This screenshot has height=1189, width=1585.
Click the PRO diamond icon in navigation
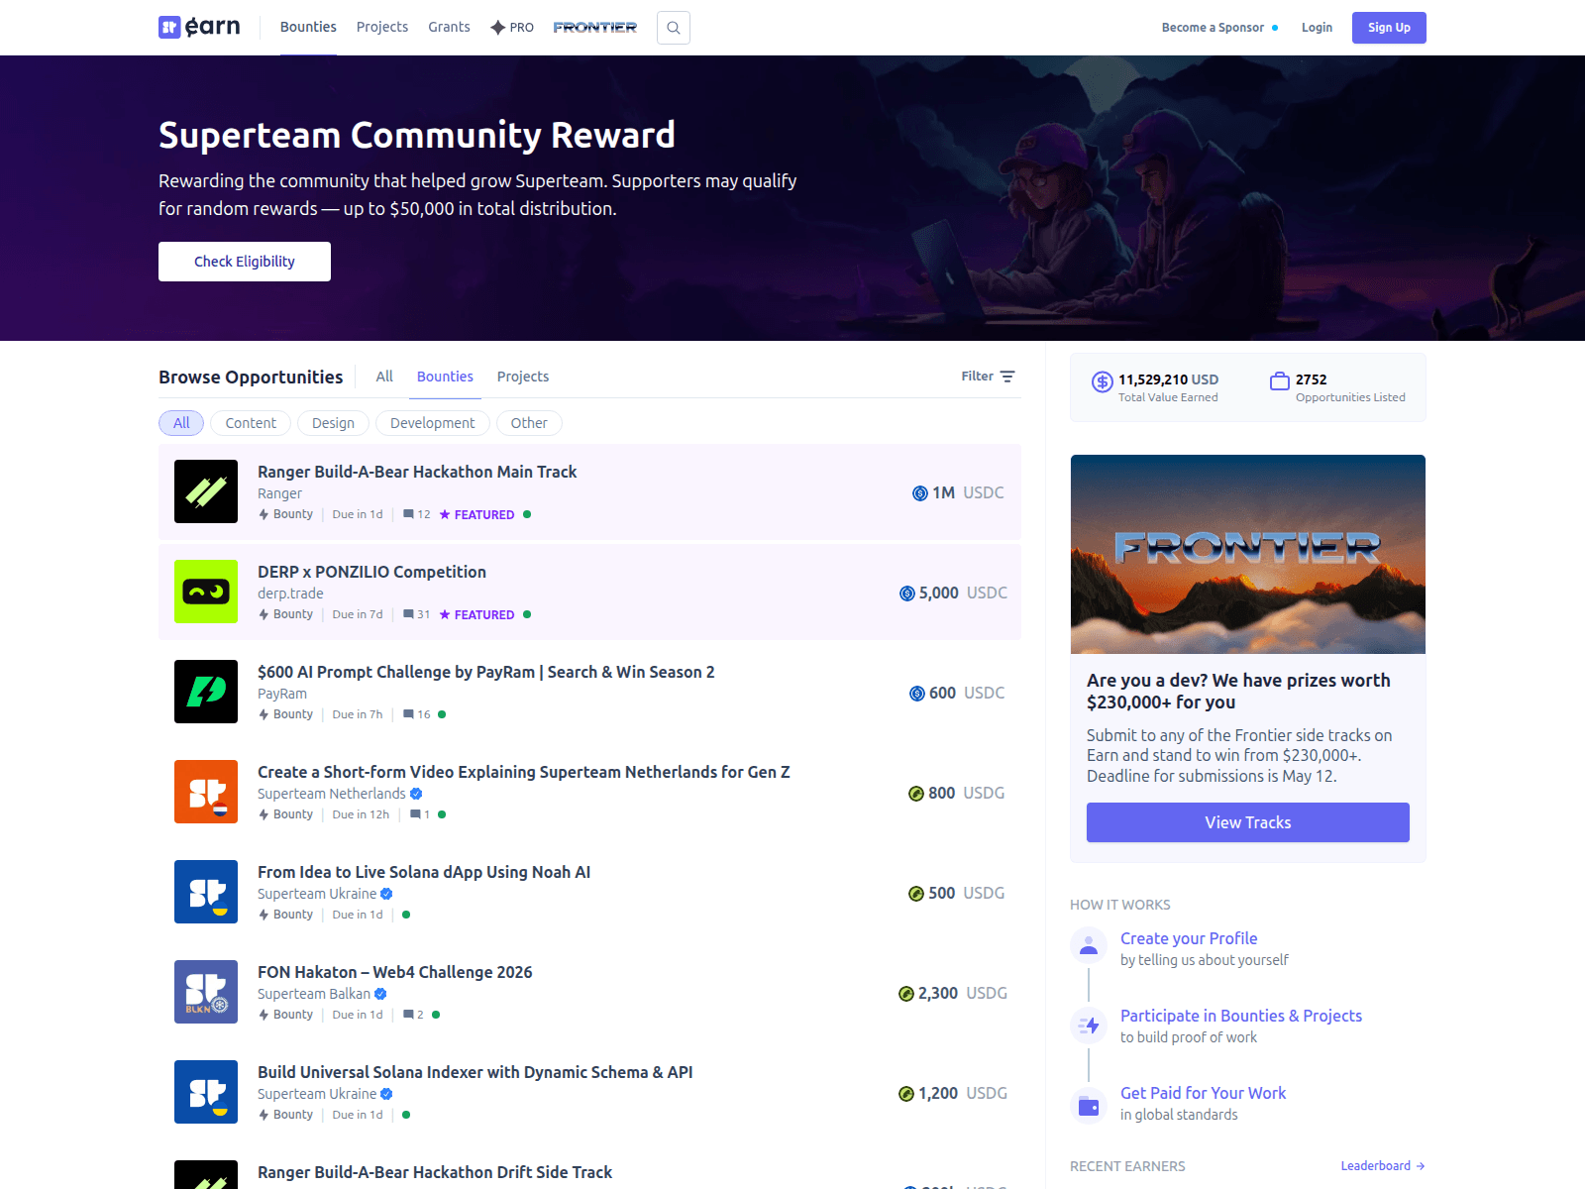point(496,27)
